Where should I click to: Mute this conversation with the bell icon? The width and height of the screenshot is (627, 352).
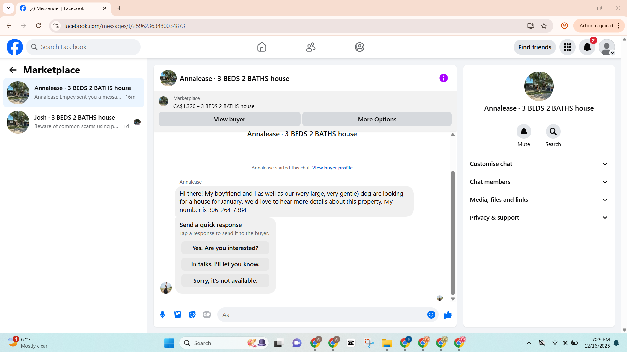pos(524,132)
